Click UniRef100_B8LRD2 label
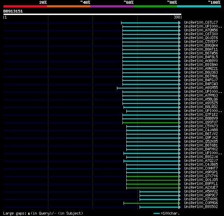 201,107
